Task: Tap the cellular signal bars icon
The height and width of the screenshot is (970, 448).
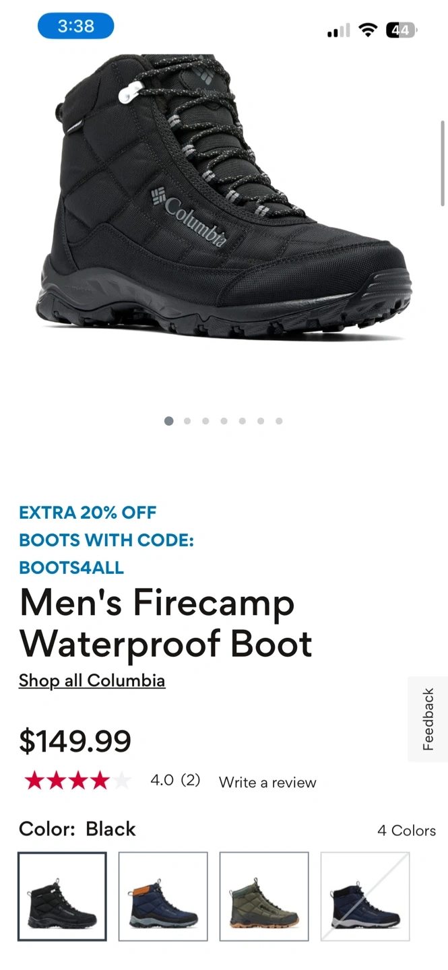Action: click(339, 31)
